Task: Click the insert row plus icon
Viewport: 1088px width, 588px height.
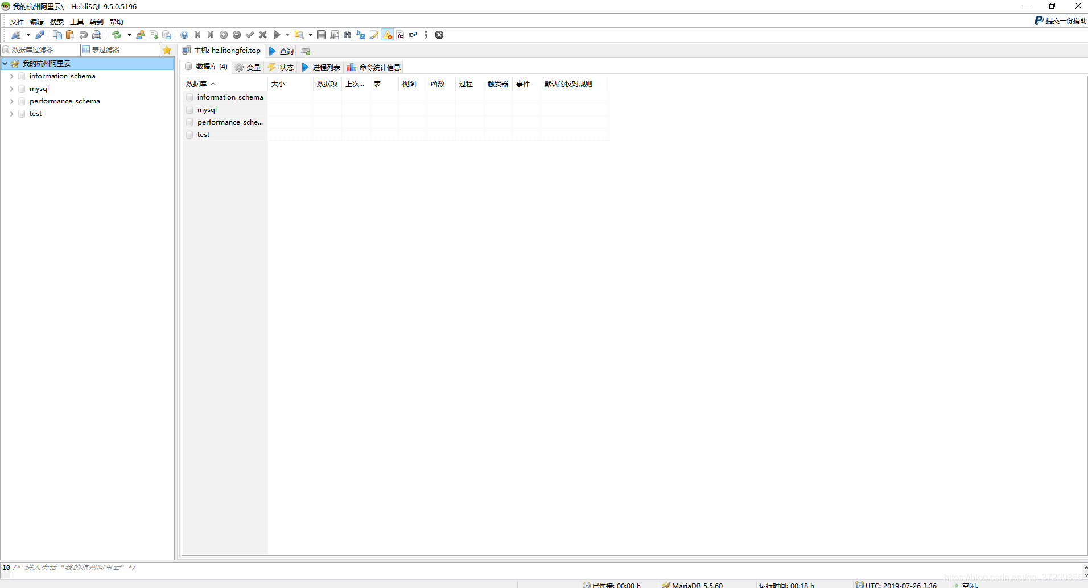Action: [x=224, y=35]
